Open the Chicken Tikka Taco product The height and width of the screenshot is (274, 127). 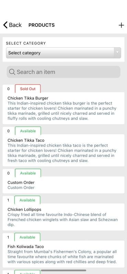coord(63,150)
